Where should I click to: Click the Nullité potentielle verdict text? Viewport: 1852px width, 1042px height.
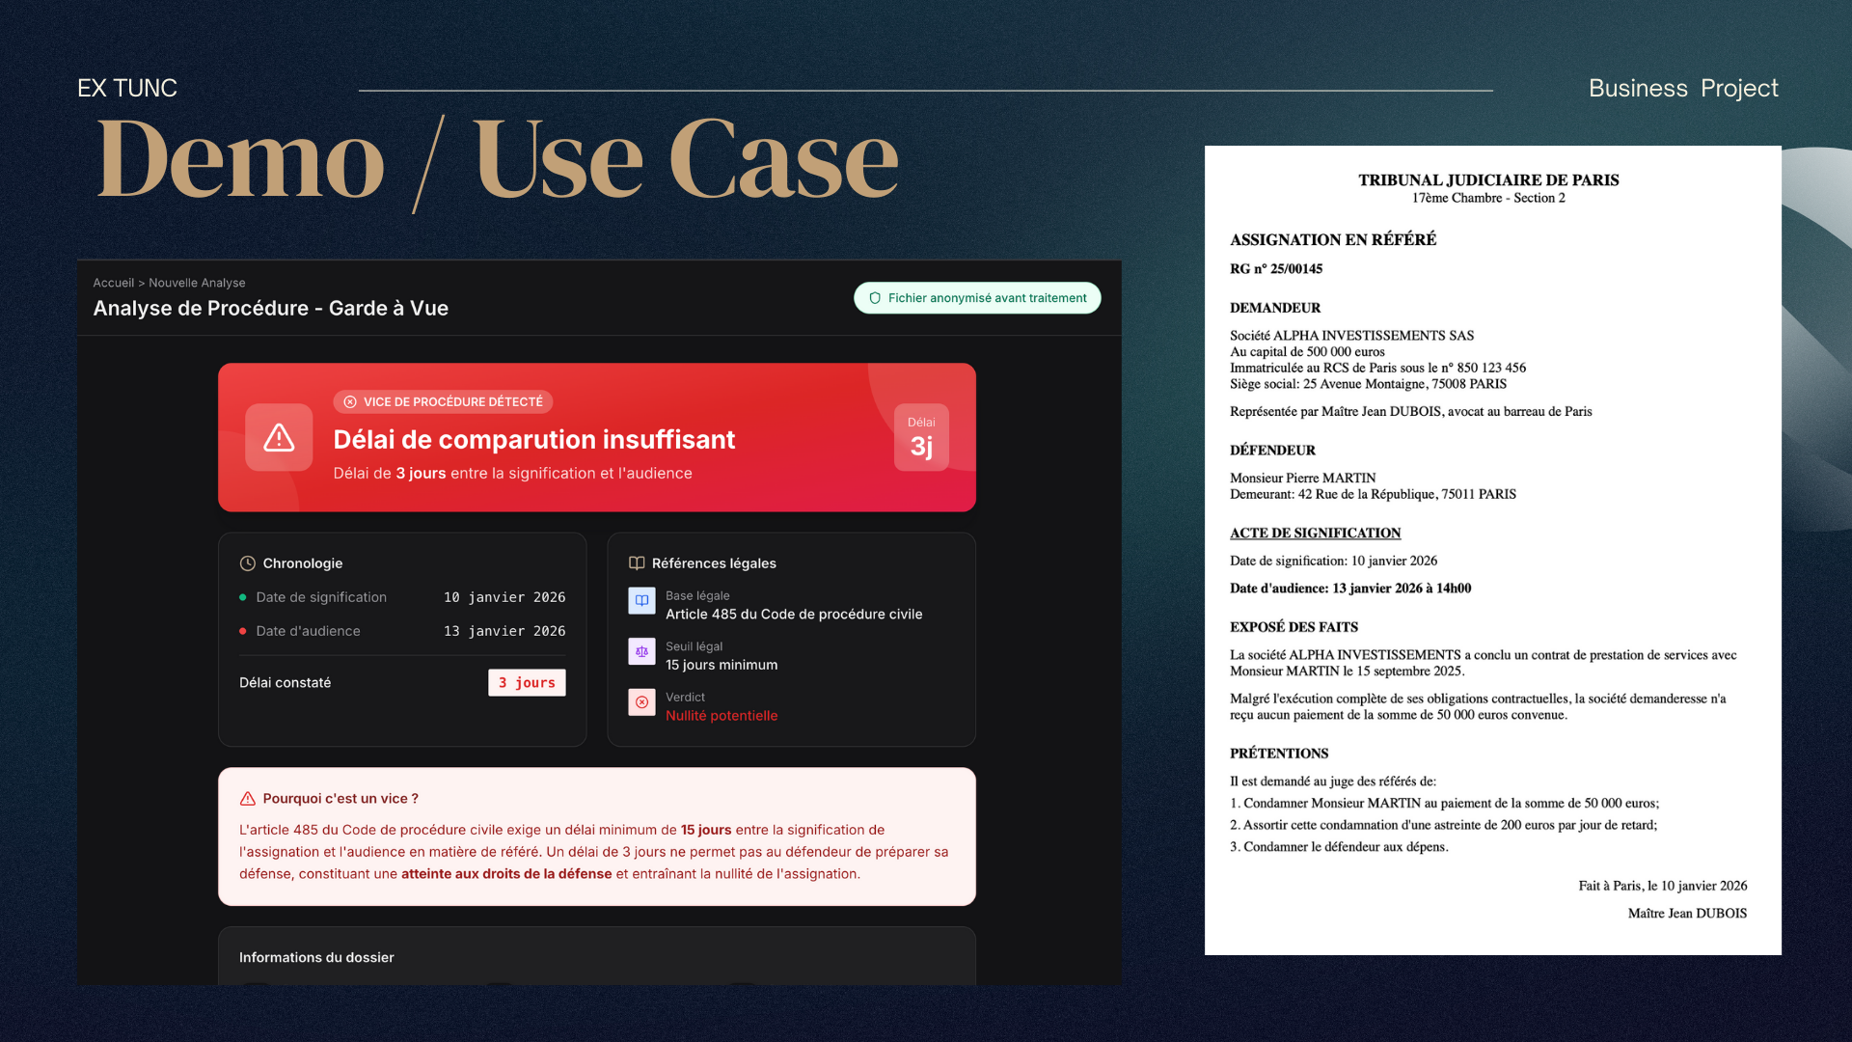(722, 716)
